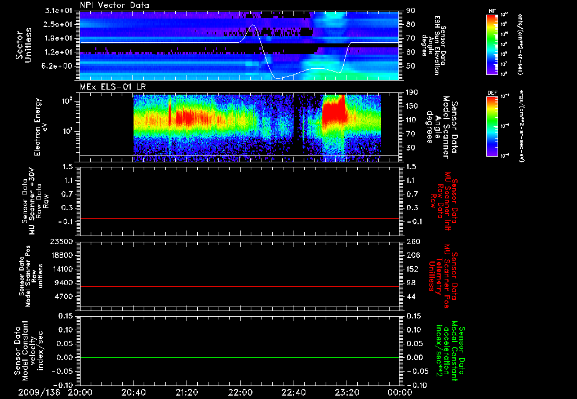Click the "44" telemetry tick label
Image resolution: width=577 pixels, height=399 pixels.
click(411, 296)
